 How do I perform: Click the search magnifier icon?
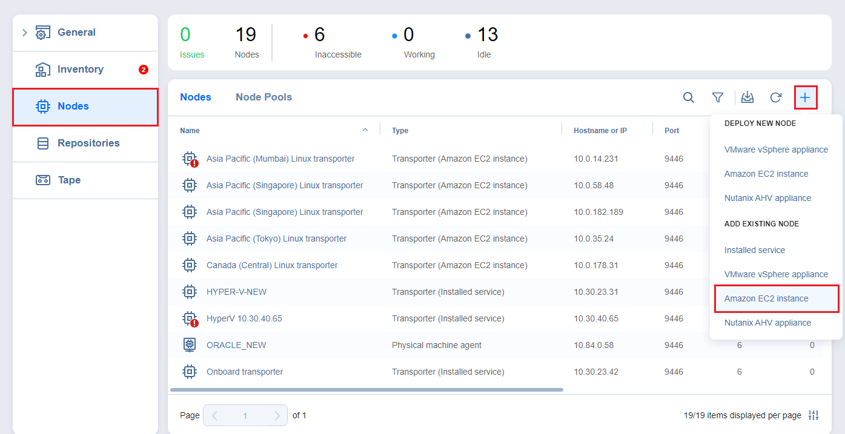[688, 97]
